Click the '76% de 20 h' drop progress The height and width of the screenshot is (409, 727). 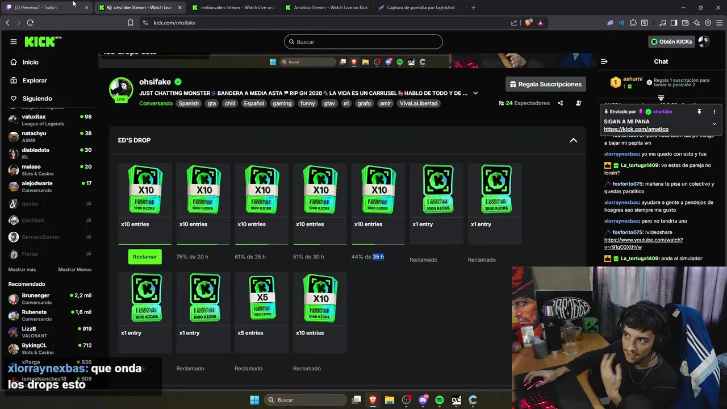tap(192, 257)
